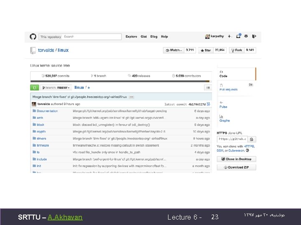Star the torvalds/linux repository
The image size is (301, 225).
(206, 50)
